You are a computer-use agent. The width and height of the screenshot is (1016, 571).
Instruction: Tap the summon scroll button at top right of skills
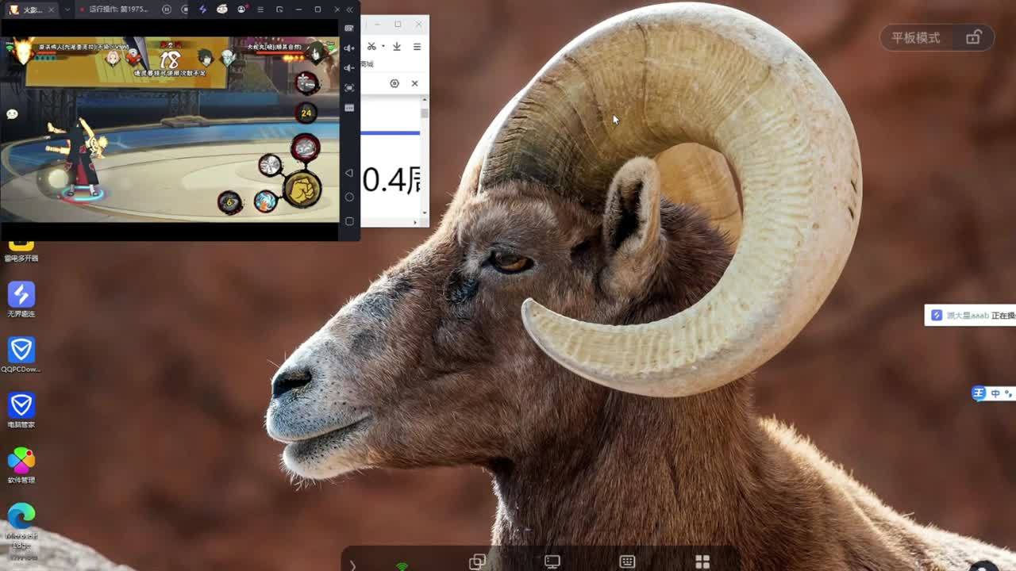(306, 82)
